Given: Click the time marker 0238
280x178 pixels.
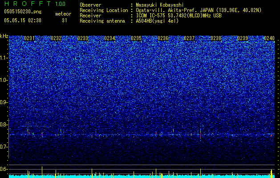Looking at the screenshot, I should (x=216, y=38).
